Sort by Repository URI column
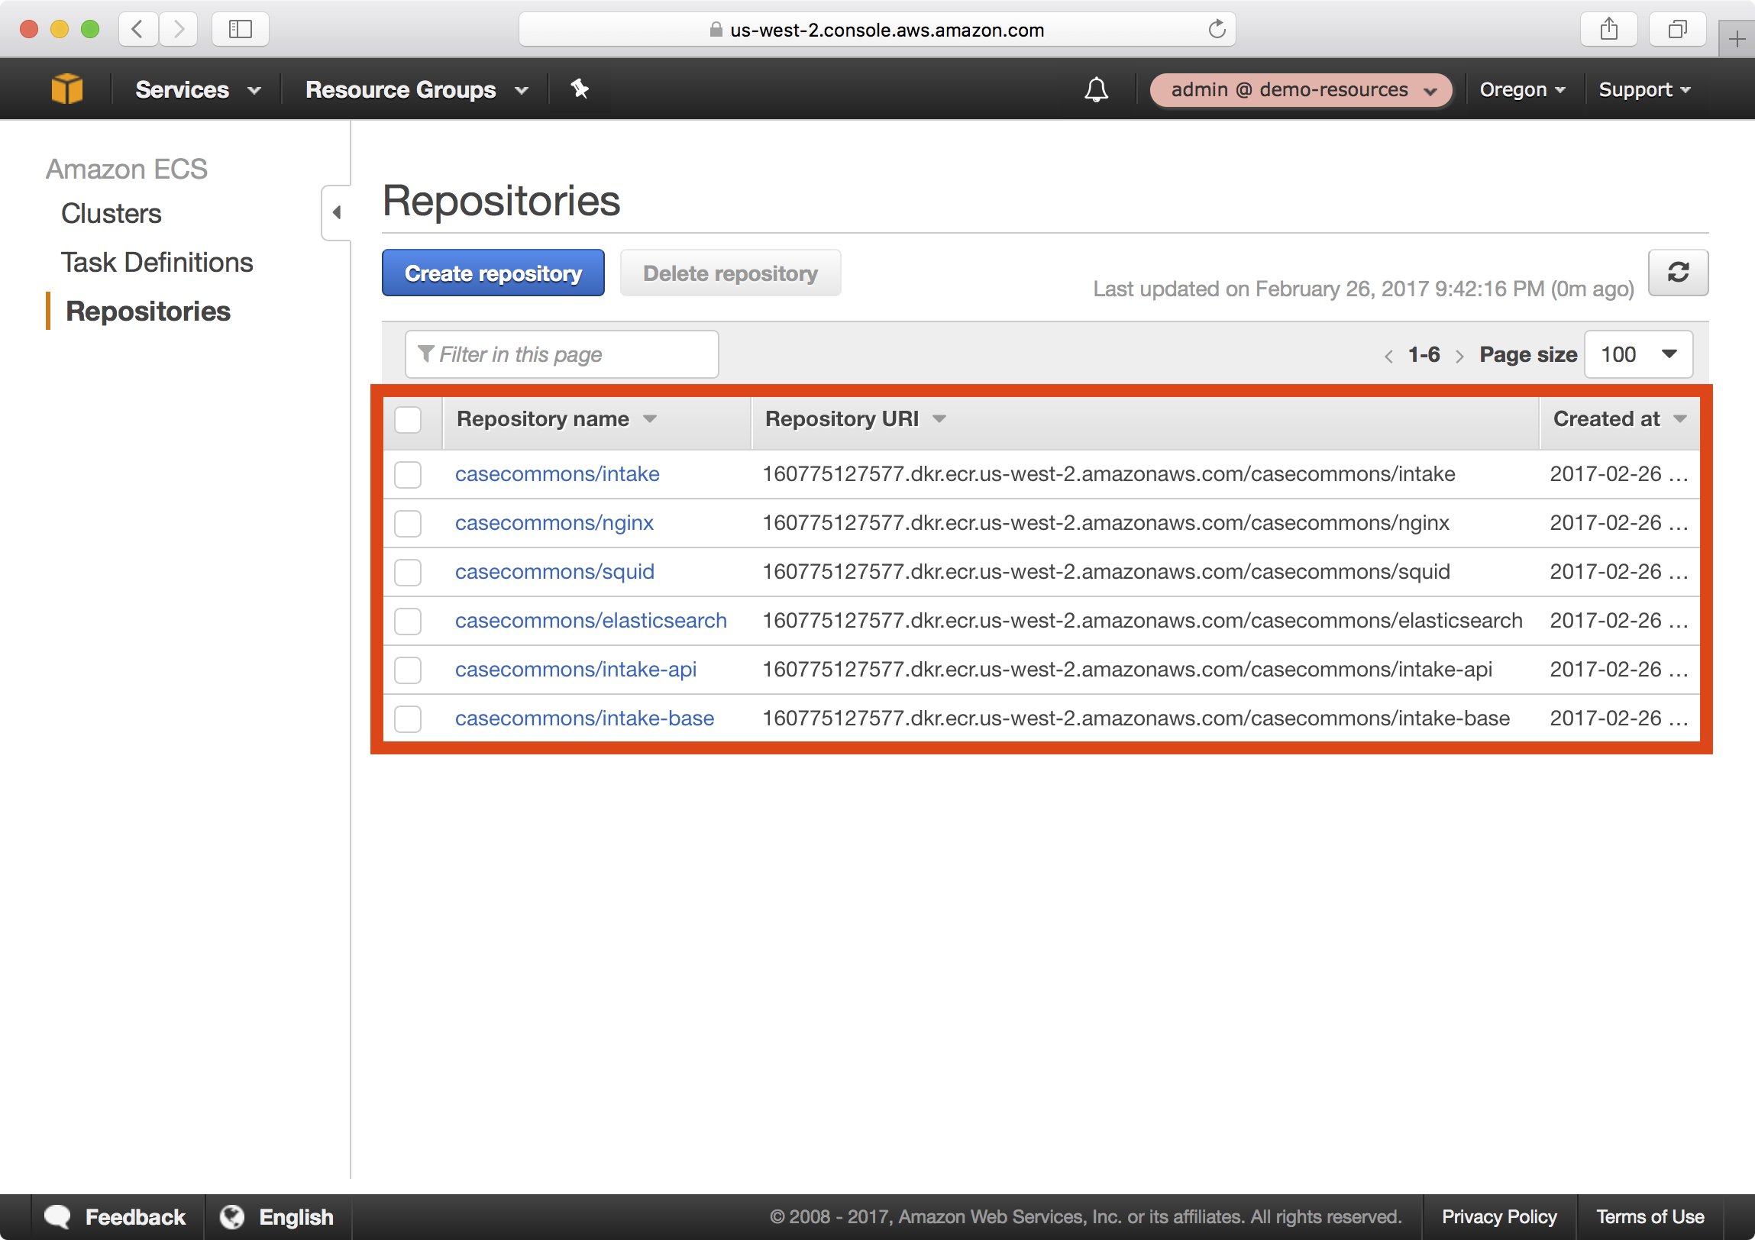1755x1240 pixels. pos(855,418)
